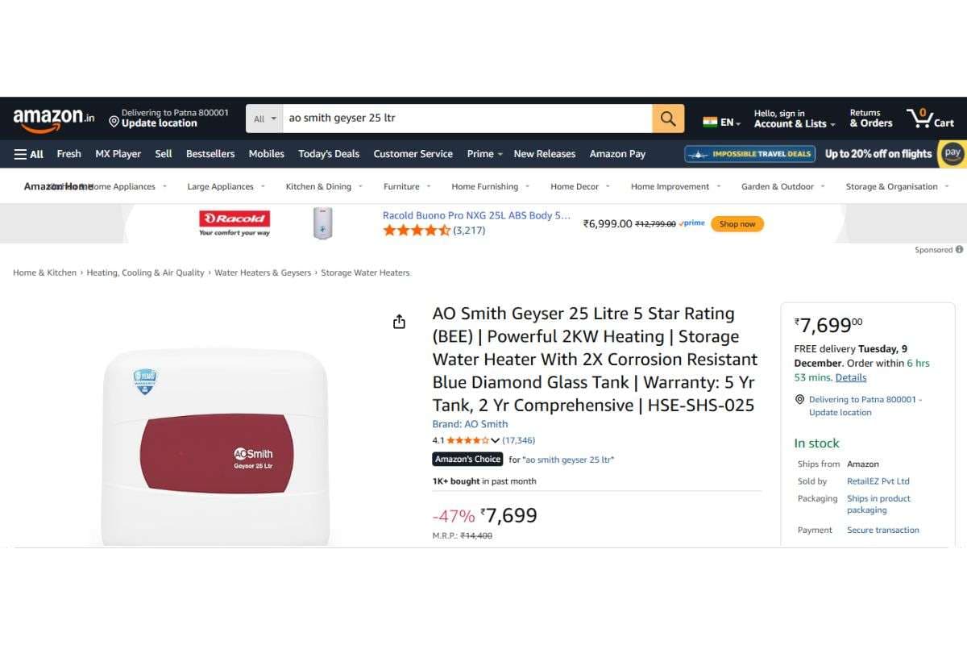Viewport: 967px width, 645px height.
Task: Click the share icon beside product image
Action: (399, 322)
